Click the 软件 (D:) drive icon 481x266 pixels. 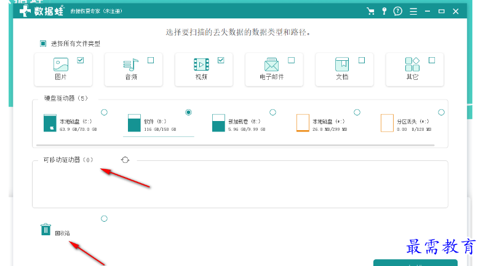pyautogui.click(x=134, y=123)
